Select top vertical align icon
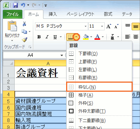Image resolution: width=140 pixels, height=129 pixels. pyautogui.click(x=128, y=25)
